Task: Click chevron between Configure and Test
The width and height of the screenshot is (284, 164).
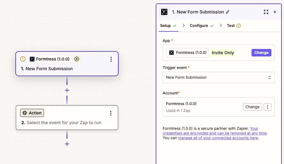Action: tap(221, 26)
